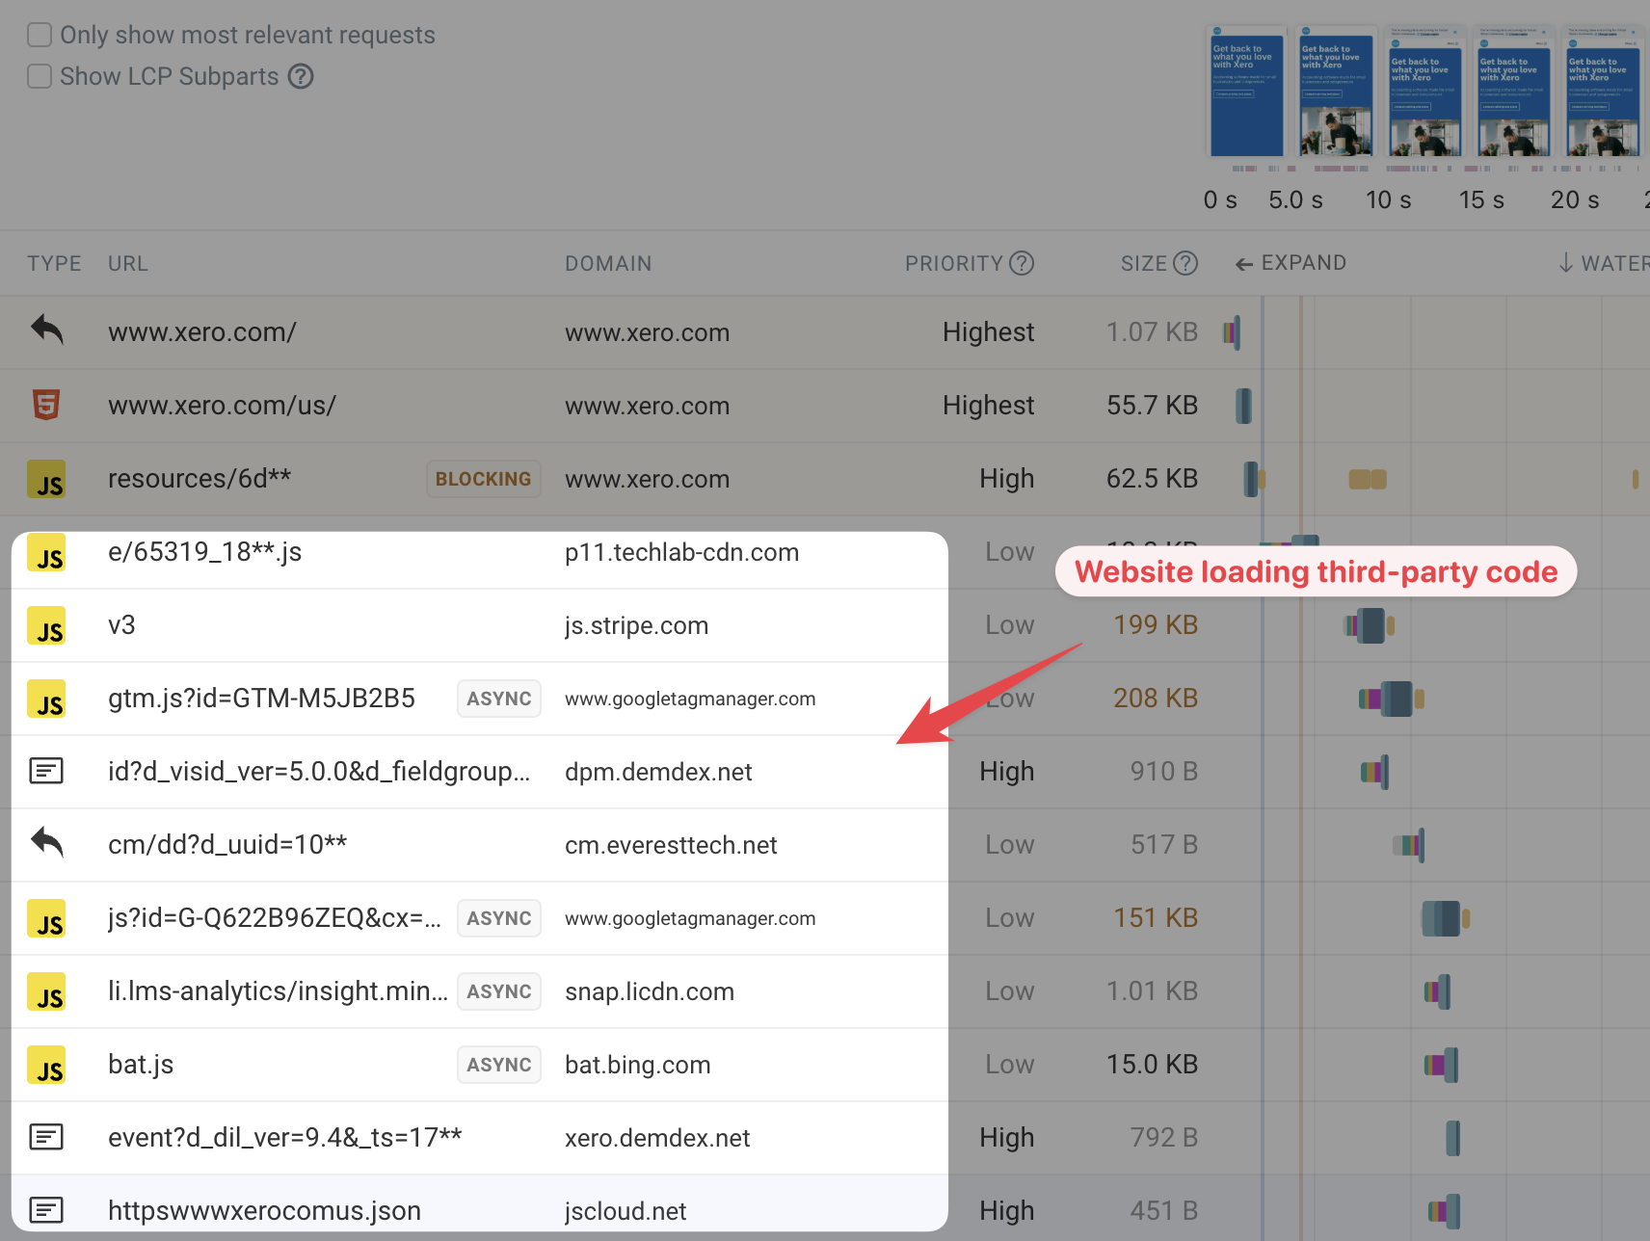Viewport: 1650px width, 1241px height.
Task: Select domain dpm.demdex.net
Action: coord(658,772)
